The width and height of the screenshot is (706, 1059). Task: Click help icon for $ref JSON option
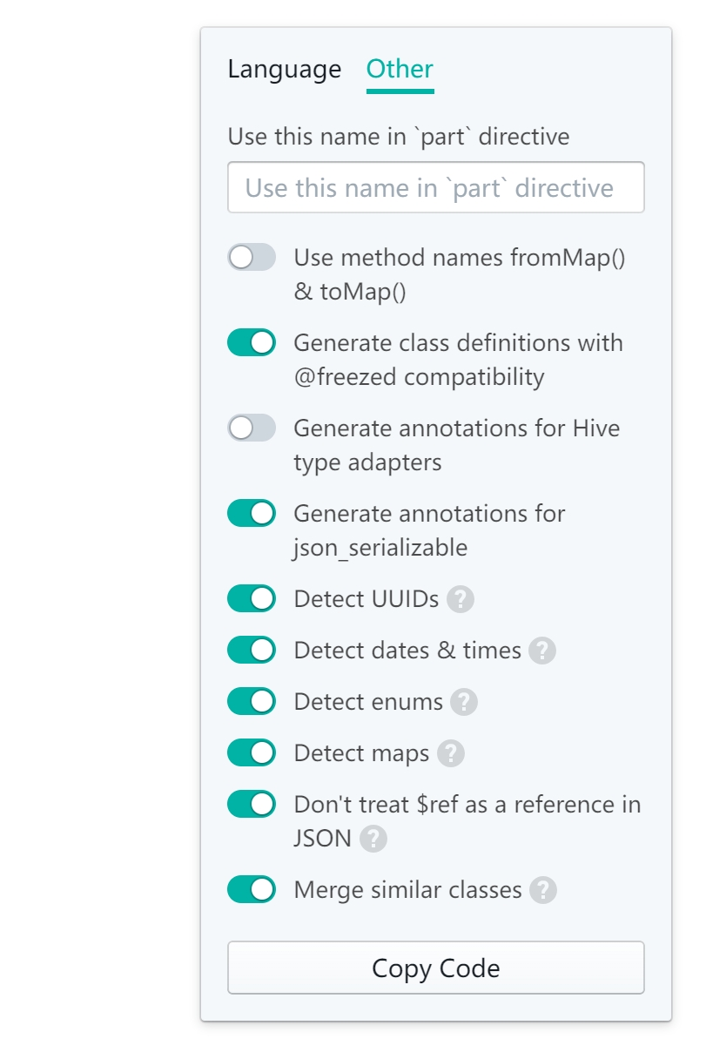click(x=373, y=839)
